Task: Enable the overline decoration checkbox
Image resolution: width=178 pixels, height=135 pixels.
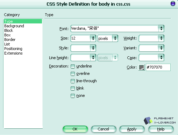Action: [x=73, y=74]
